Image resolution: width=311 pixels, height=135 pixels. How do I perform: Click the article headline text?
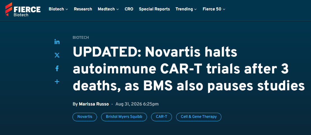point(189,69)
